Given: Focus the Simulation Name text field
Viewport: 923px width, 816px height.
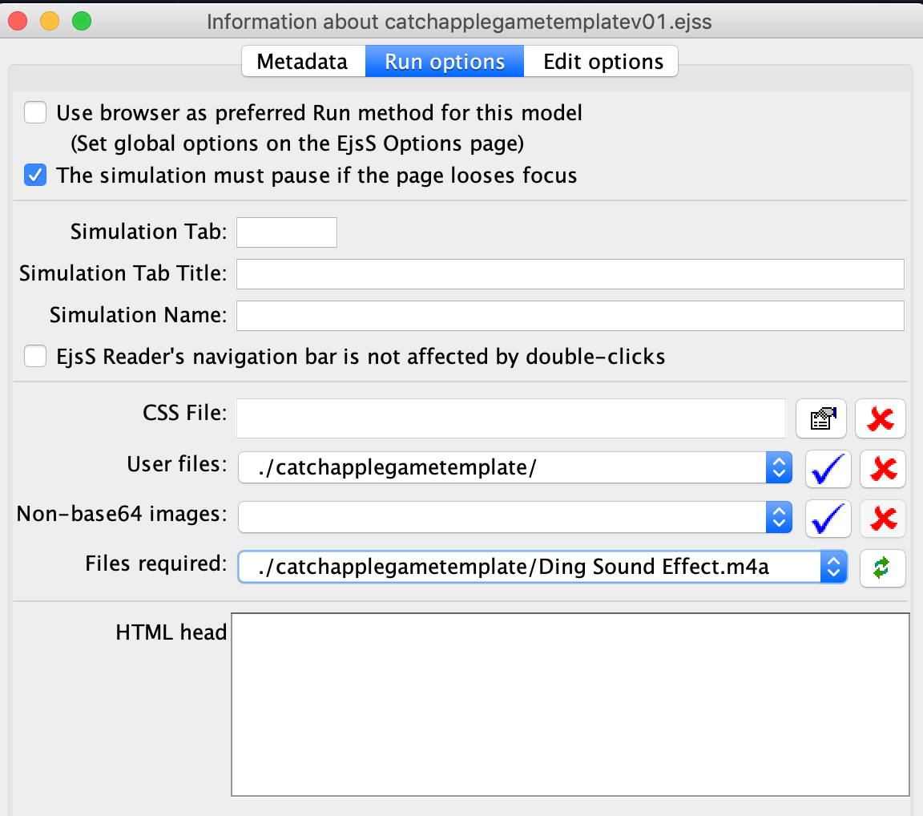Looking at the screenshot, I should [x=570, y=316].
